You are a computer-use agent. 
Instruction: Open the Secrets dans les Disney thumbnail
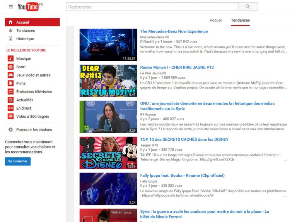[x=108, y=153]
